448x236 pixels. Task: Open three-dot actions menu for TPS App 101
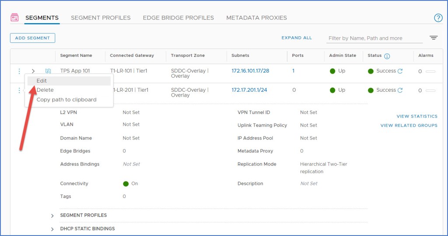pyautogui.click(x=19, y=71)
